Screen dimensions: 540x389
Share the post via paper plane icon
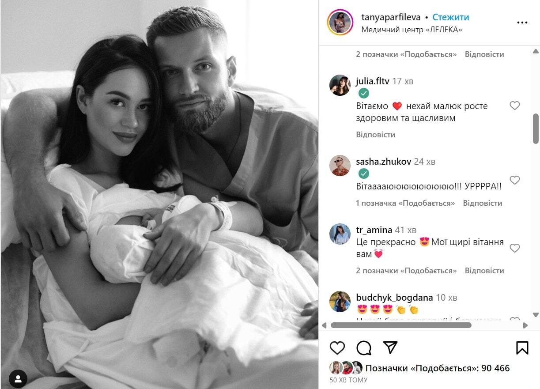390,348
